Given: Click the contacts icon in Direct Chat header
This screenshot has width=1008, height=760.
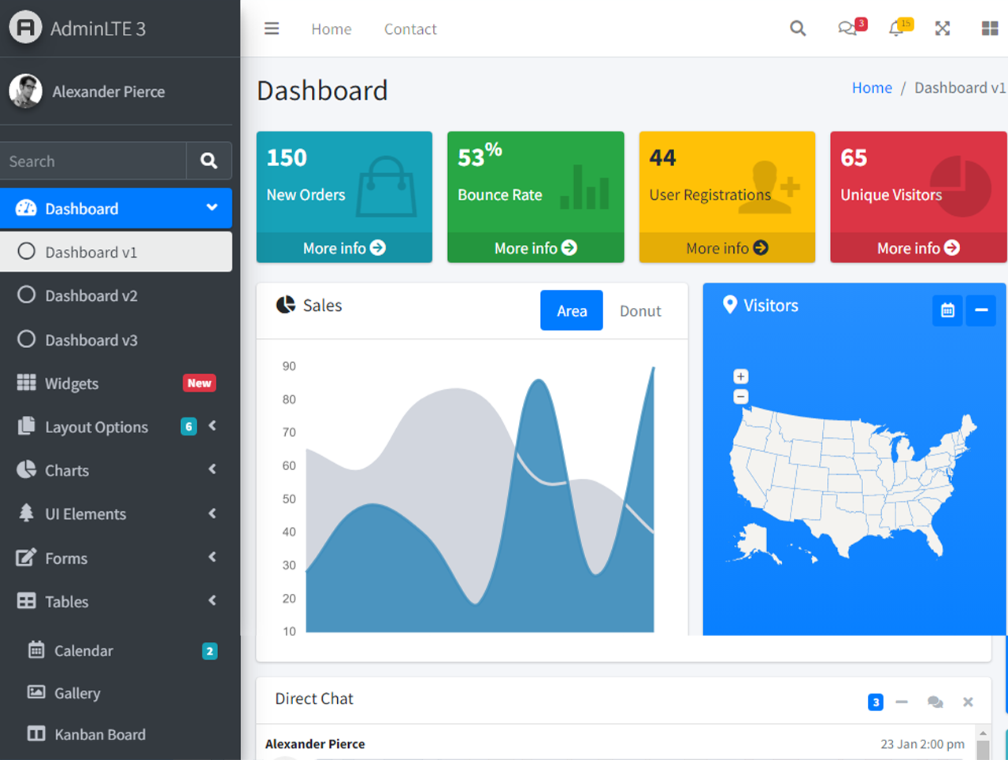Looking at the screenshot, I should [x=935, y=702].
